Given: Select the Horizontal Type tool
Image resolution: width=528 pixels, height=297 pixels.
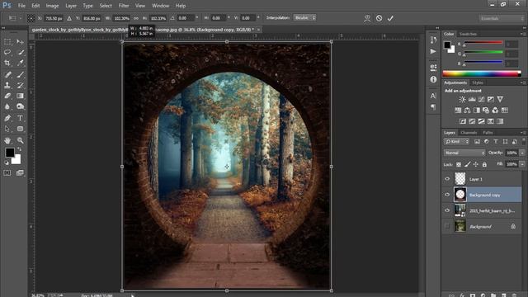Looking at the screenshot, I should click(20, 118).
